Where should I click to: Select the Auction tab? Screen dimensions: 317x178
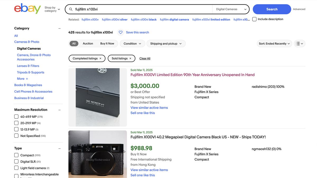click(88, 44)
